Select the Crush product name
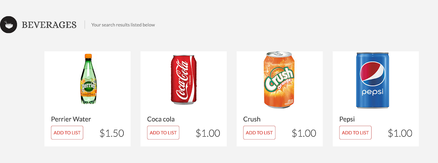This screenshot has height=163, width=438. pos(252,119)
